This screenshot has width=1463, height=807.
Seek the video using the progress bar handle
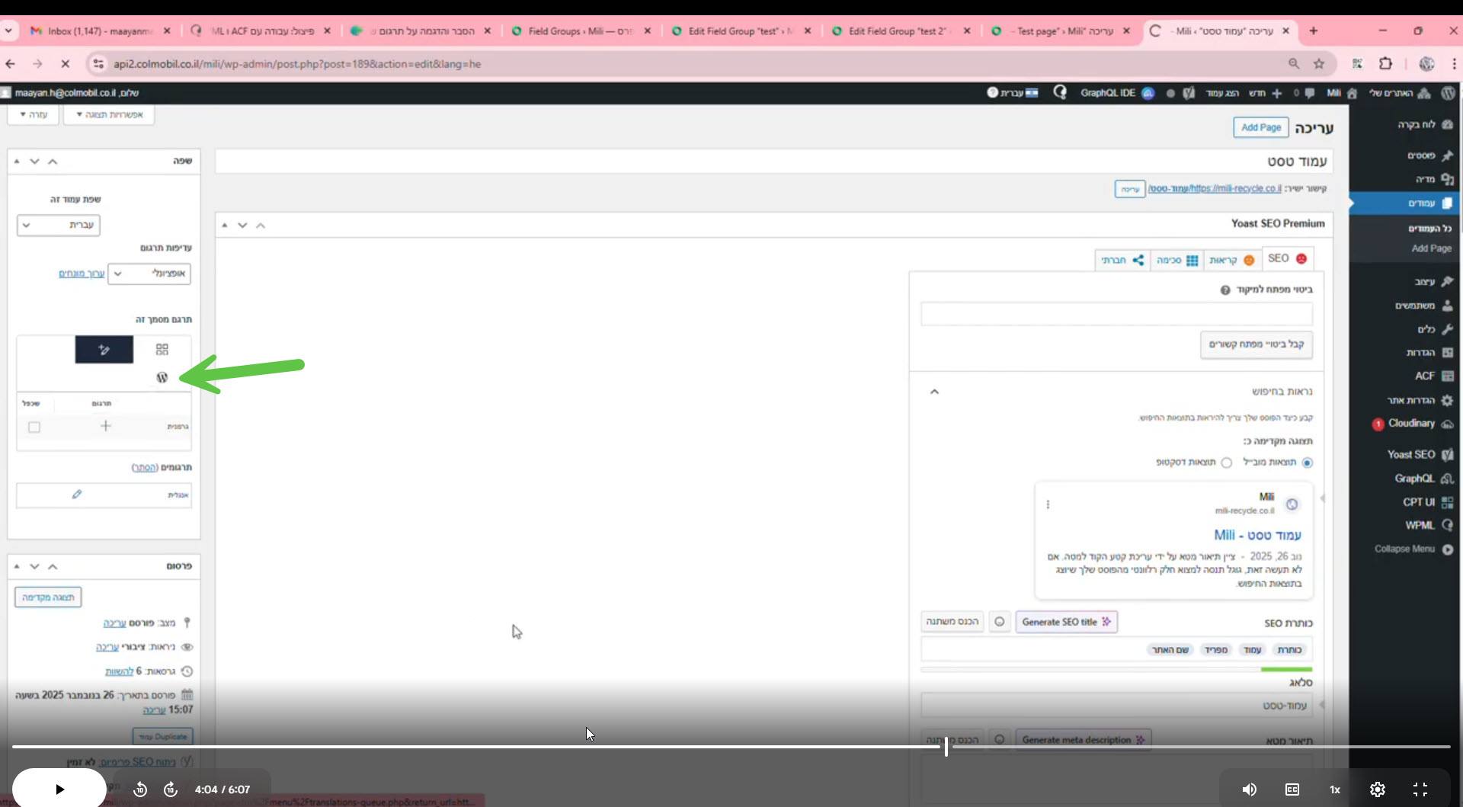pos(946,747)
